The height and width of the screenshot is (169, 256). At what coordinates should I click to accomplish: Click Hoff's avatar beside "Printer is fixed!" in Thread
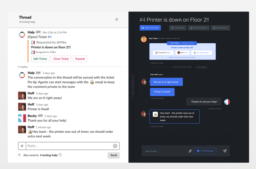22,107
